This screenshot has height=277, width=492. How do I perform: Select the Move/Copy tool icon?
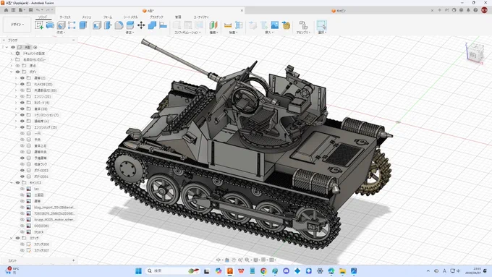pos(141,25)
